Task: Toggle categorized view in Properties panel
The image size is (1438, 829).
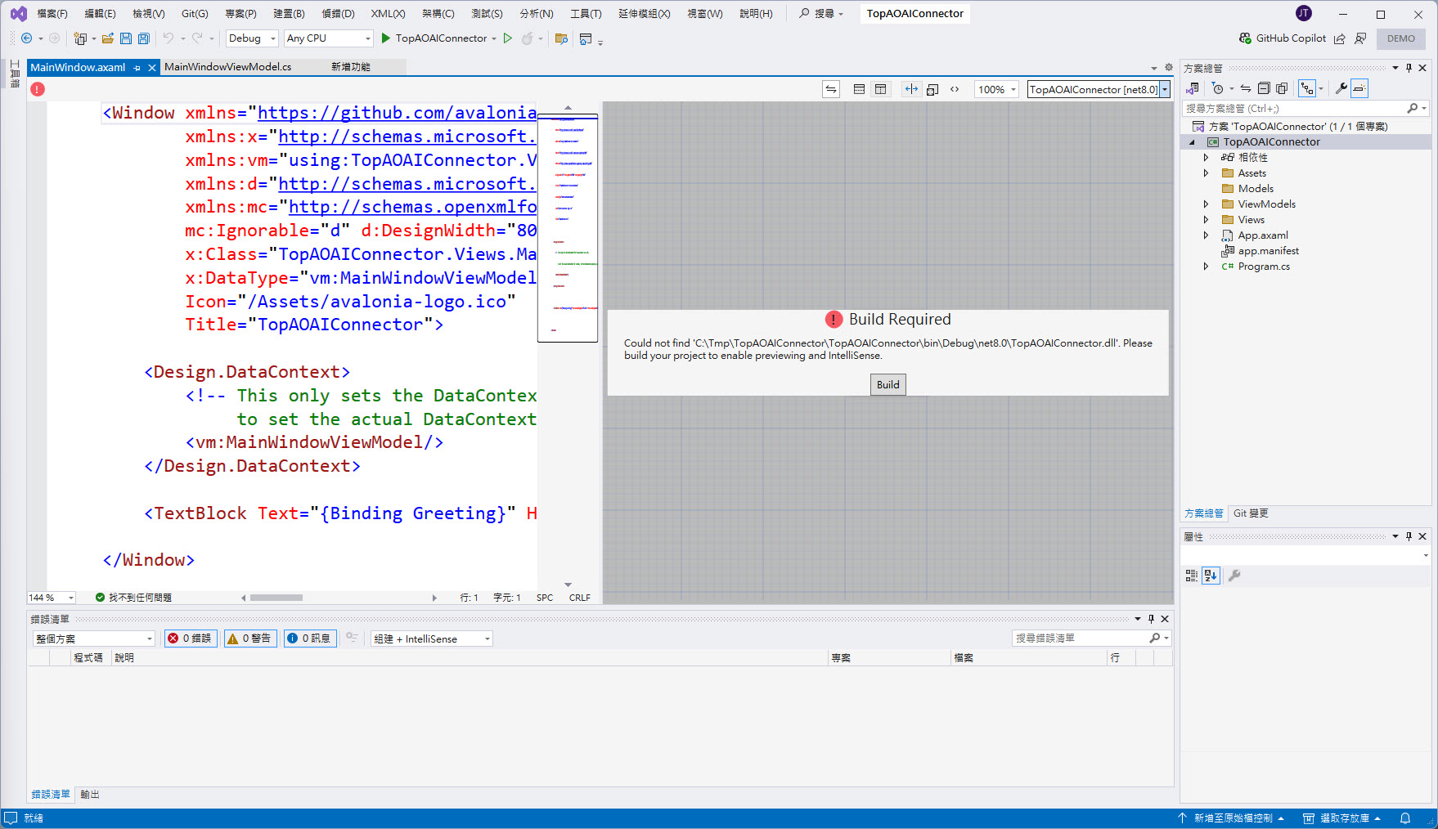Action: pos(1192,576)
